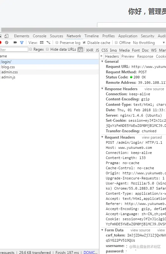Screen dimensions: 166x254
Task: Filter requests by Font
Action: [x=136, y=50]
